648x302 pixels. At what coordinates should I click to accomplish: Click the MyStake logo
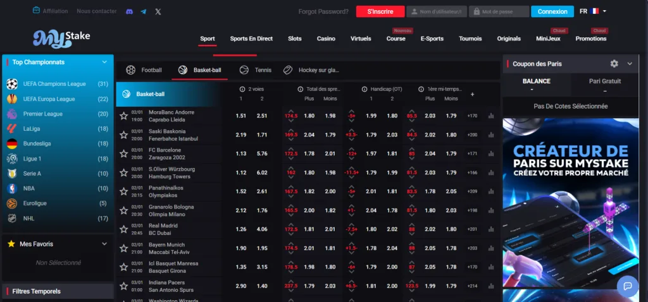(x=61, y=38)
